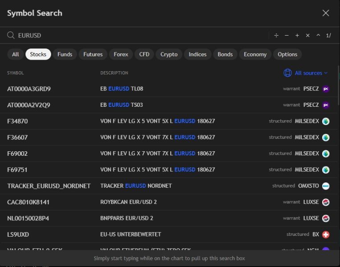Insert the 1/ inverse operator
Viewport: 340px width, 267px height.
[x=328, y=35]
